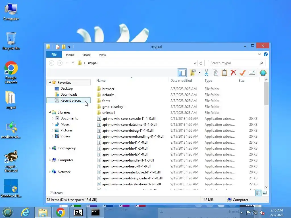This screenshot has width=291, height=218.
Task: Open the File ribbon tab
Action: [54, 54]
